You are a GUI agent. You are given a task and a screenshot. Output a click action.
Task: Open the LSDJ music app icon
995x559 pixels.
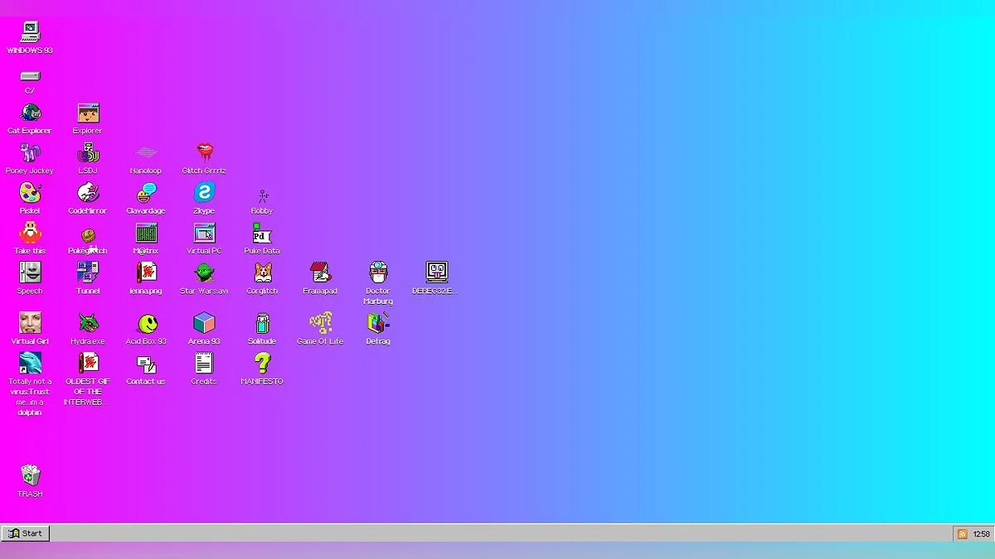88,153
